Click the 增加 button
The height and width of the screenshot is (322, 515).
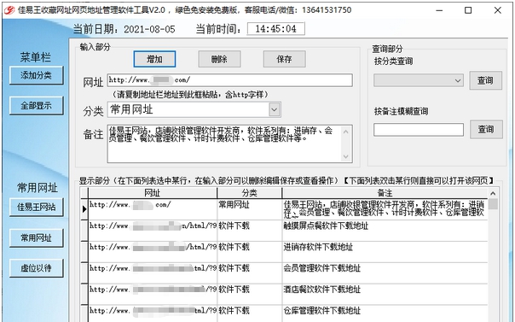(x=154, y=59)
